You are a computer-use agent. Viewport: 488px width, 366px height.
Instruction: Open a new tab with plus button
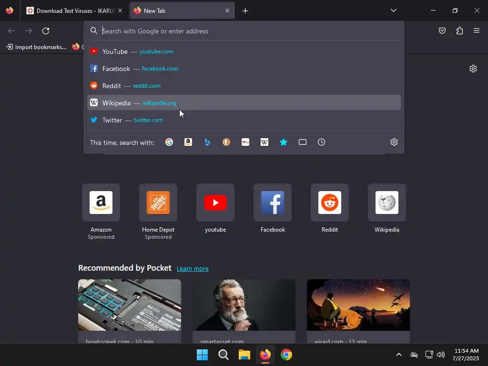(x=245, y=11)
